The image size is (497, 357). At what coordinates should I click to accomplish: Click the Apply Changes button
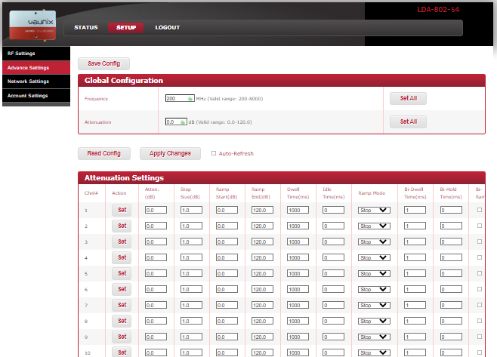[x=170, y=153]
